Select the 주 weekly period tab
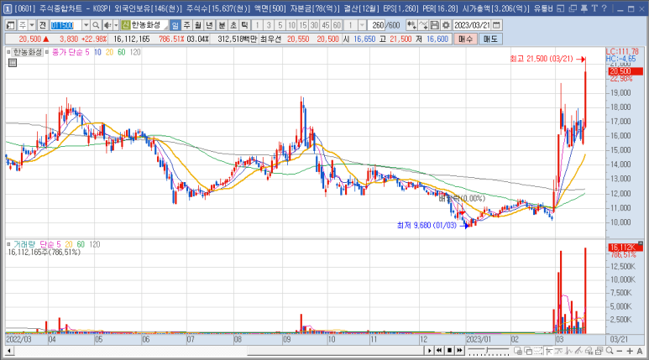This screenshot has height=360, width=649. [186, 25]
